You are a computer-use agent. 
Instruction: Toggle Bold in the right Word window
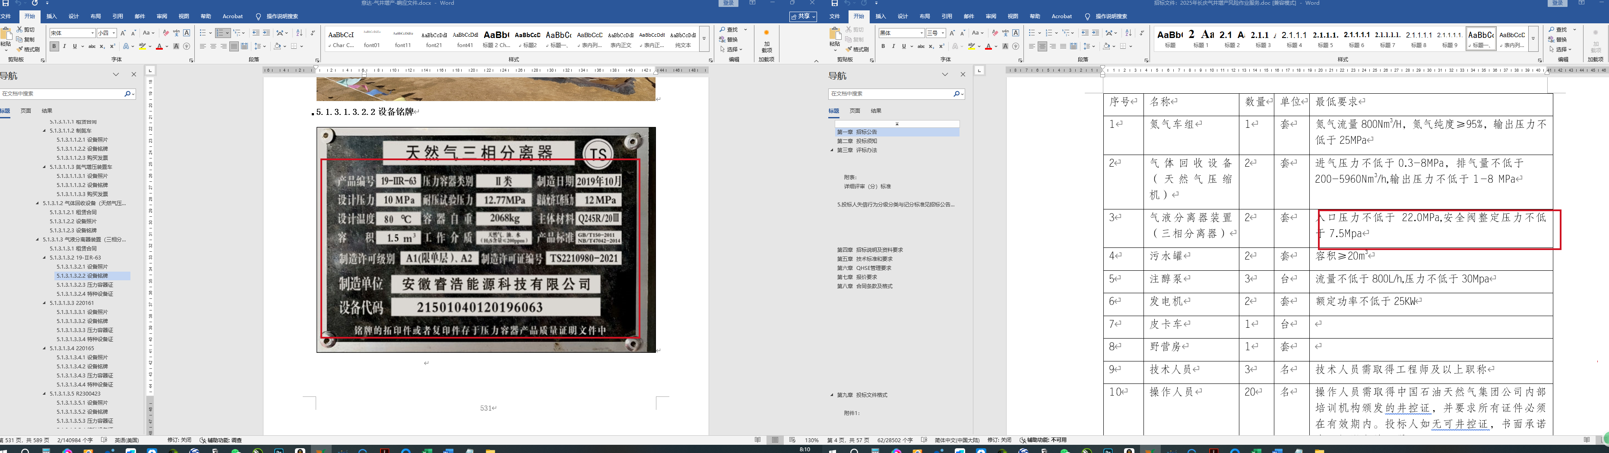point(883,46)
